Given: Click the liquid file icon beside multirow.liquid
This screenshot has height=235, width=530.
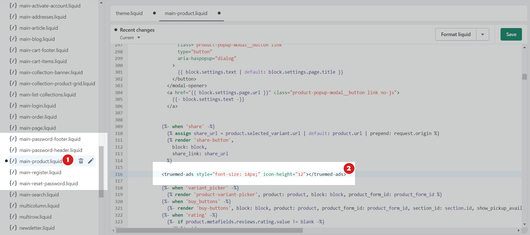Looking at the screenshot, I should (x=13, y=217).
